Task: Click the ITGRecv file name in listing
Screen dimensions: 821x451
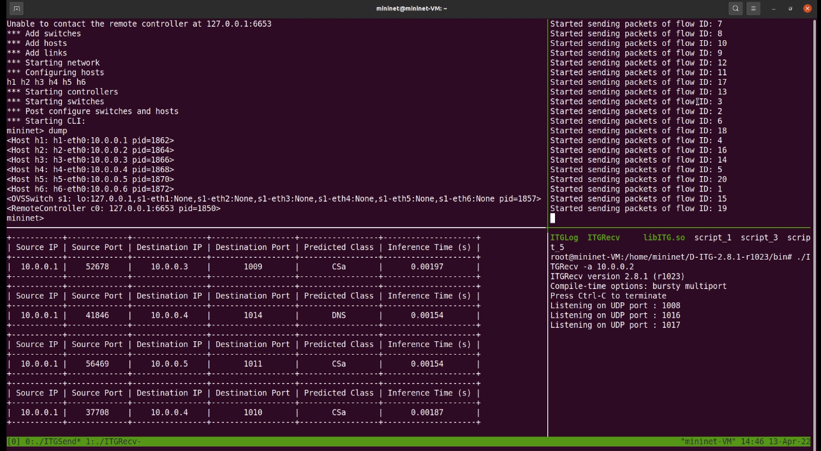Action: (x=603, y=237)
